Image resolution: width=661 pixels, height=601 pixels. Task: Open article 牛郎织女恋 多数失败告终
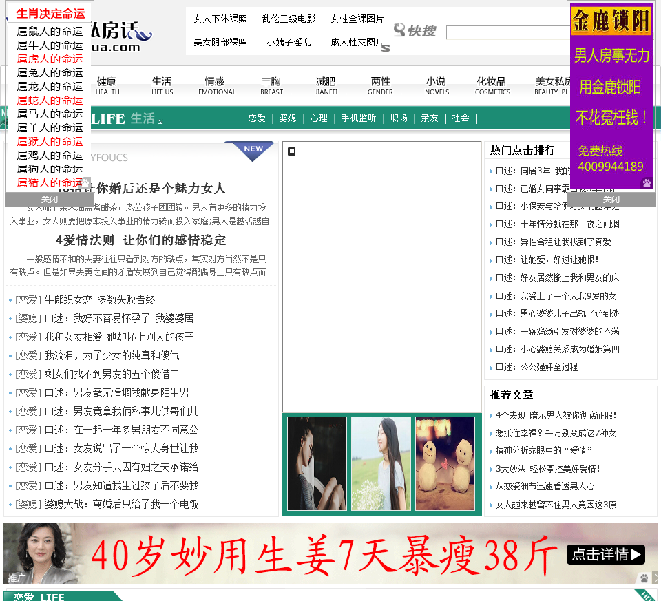(99, 299)
